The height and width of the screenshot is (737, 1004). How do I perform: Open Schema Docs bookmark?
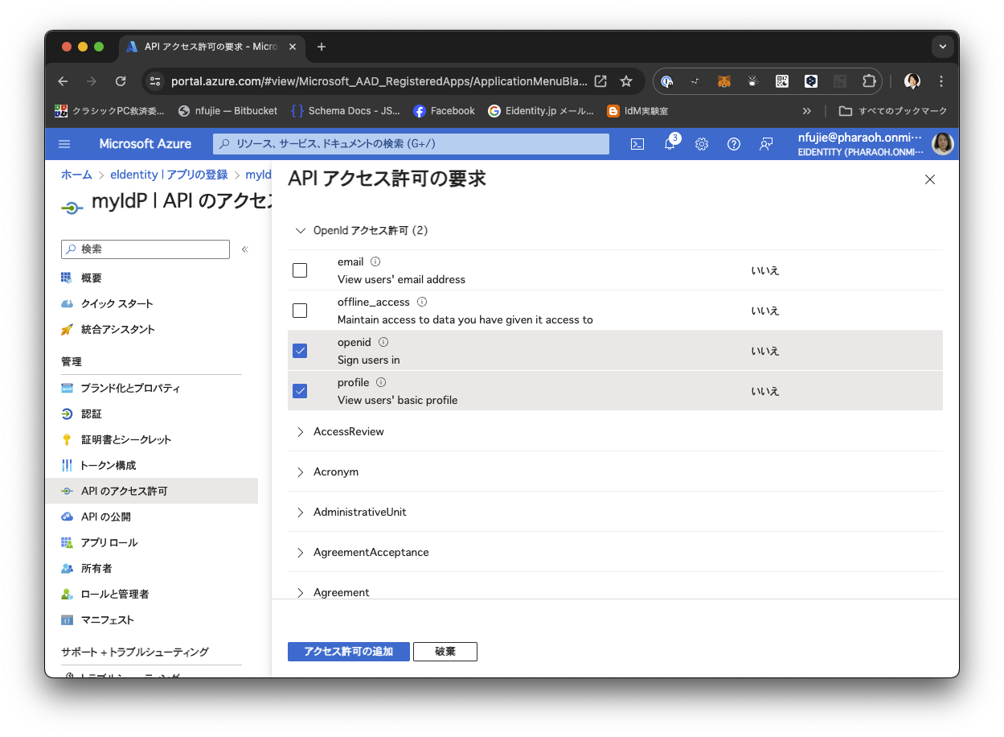(346, 111)
